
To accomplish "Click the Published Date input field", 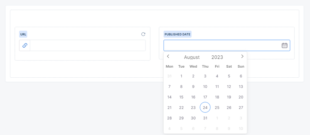I will (221, 45).
